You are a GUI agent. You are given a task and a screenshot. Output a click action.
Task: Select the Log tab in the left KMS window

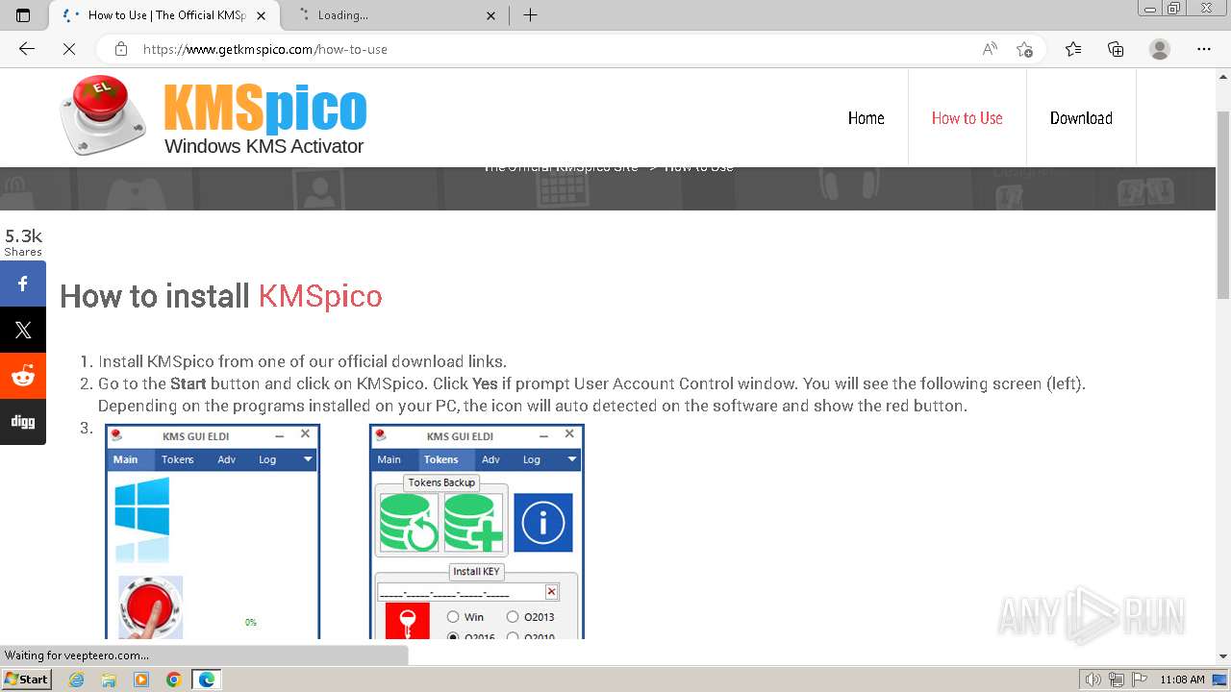[x=267, y=459]
